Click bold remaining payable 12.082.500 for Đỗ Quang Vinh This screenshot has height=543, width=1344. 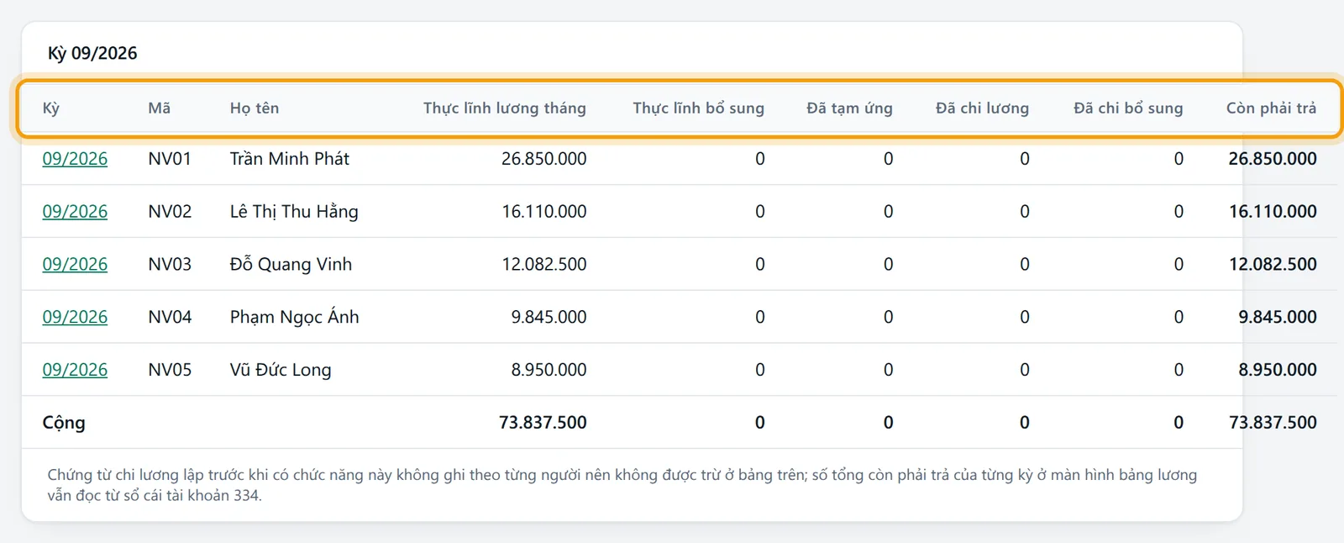(1273, 265)
